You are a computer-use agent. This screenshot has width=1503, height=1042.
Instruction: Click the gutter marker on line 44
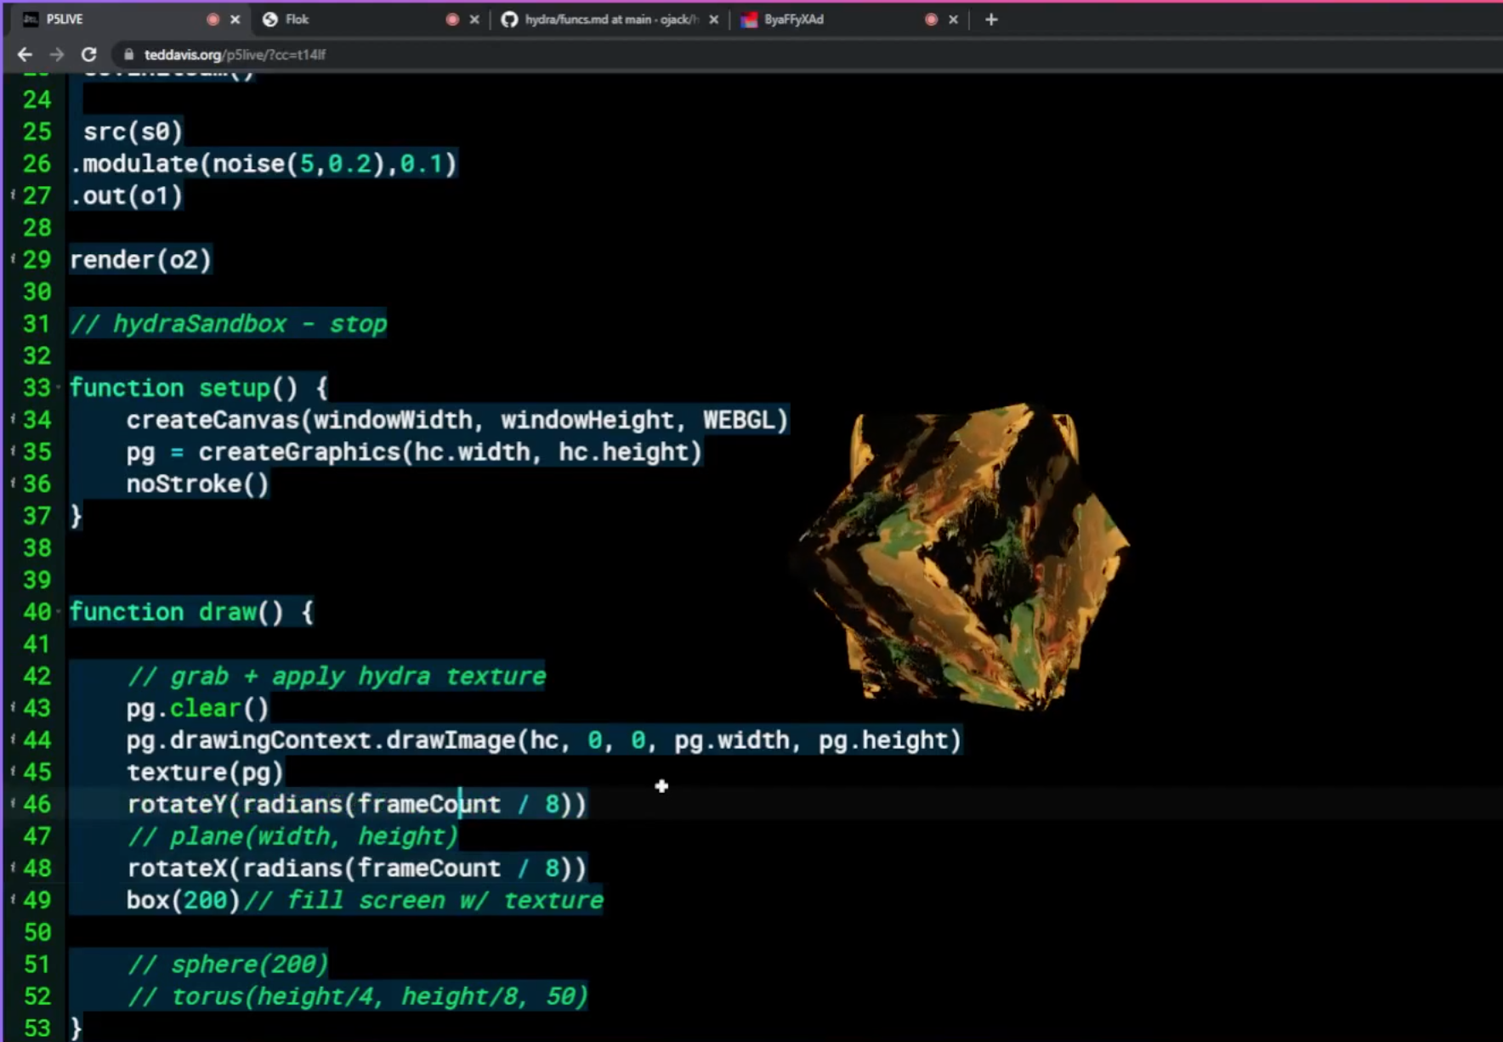[13, 739]
